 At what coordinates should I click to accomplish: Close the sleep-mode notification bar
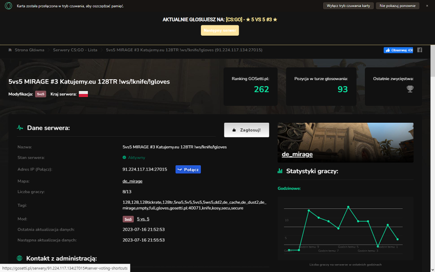(x=427, y=6)
